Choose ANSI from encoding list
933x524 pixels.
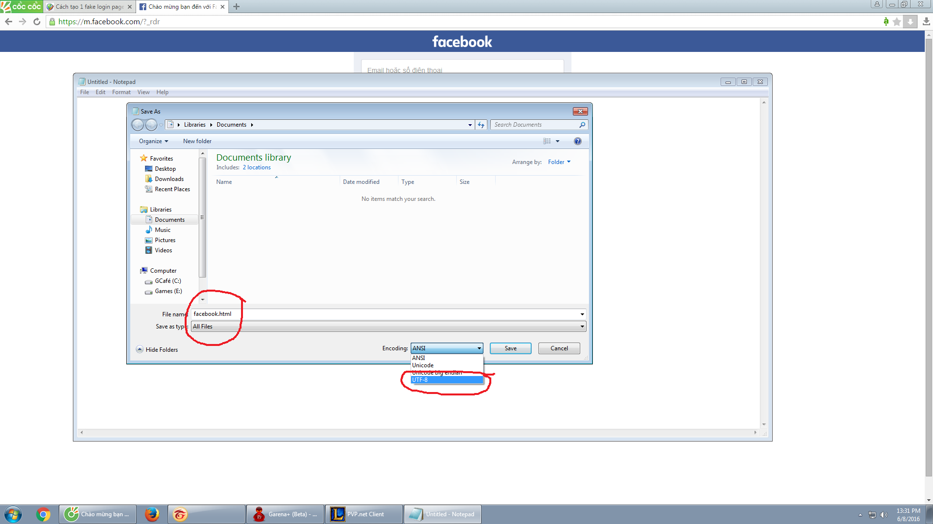point(447,358)
